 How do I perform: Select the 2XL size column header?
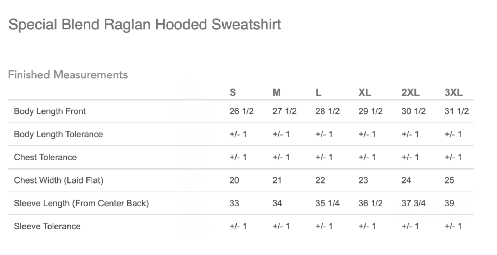[x=410, y=92]
